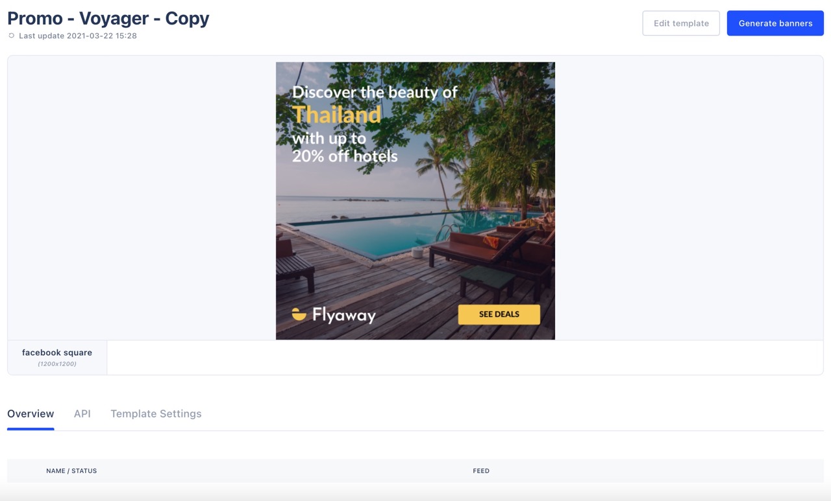Click the "20% off hotels" banner text
Viewport: 831px width, 501px height.
pos(345,156)
